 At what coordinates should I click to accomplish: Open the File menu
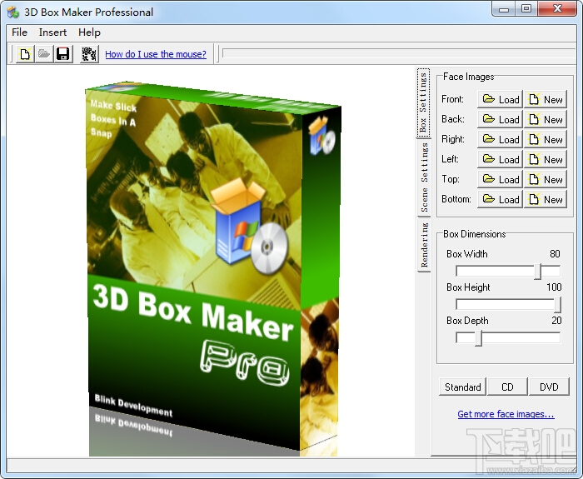pyautogui.click(x=19, y=32)
